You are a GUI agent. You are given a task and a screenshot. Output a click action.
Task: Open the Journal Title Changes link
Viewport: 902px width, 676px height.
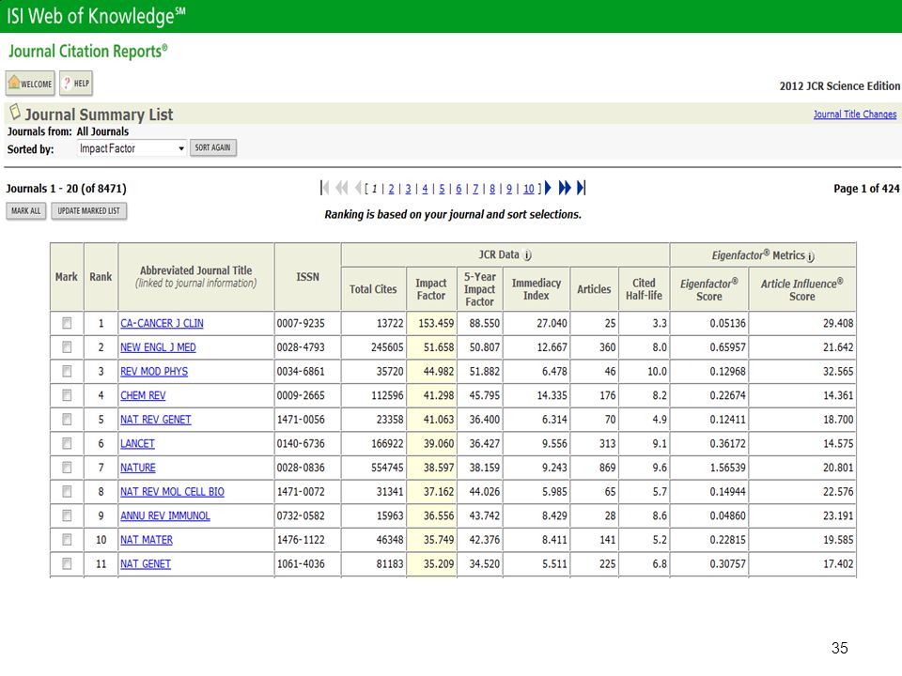pyautogui.click(x=855, y=115)
